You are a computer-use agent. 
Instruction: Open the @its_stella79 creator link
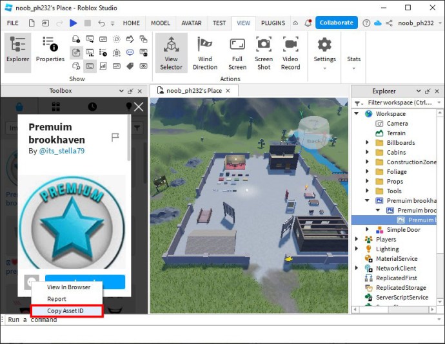point(62,151)
